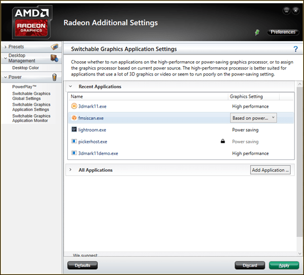Open the help question mark icon
Screen dimensions: 304x275
pyautogui.click(x=296, y=49)
